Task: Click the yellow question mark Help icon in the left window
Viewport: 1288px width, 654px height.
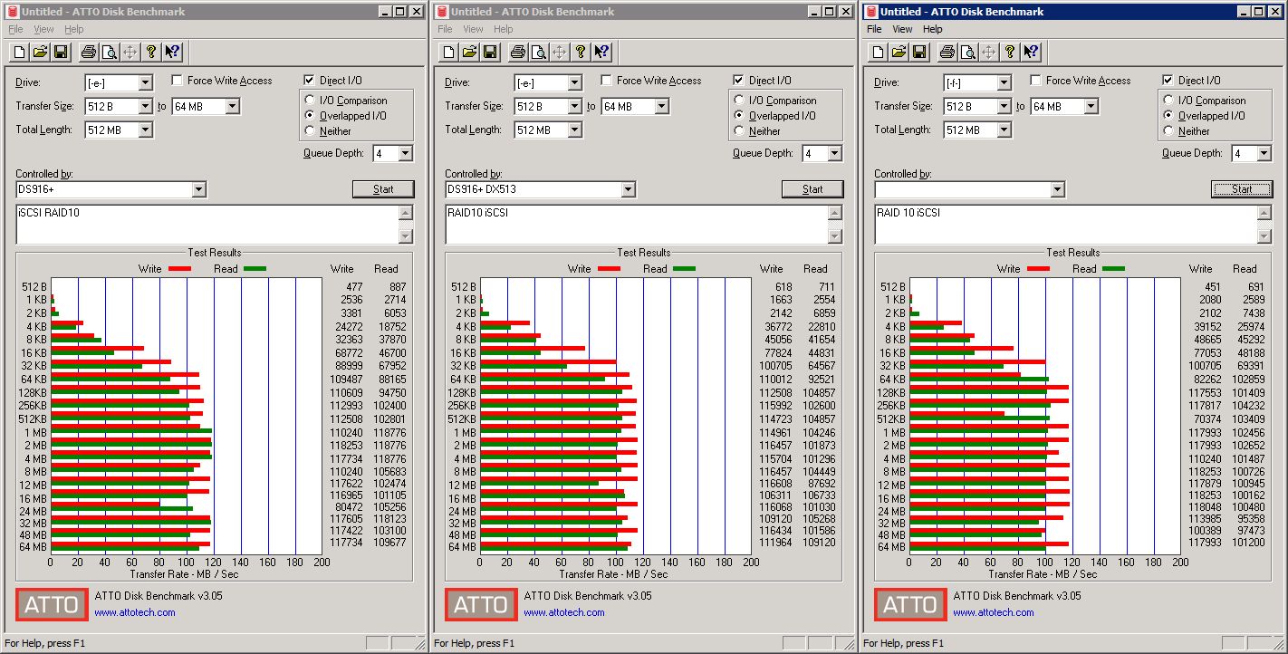Action: click(150, 52)
